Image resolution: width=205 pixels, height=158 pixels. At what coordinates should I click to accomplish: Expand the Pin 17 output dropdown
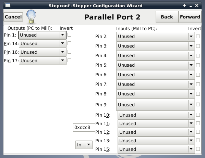click(43, 61)
